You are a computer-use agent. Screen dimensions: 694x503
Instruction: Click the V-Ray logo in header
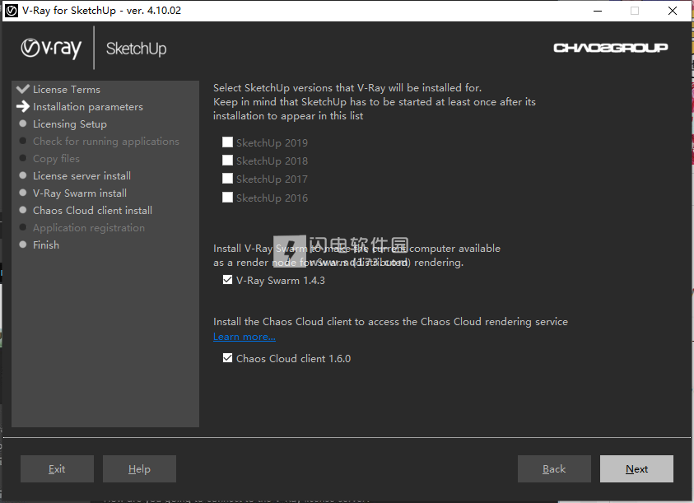coord(51,49)
